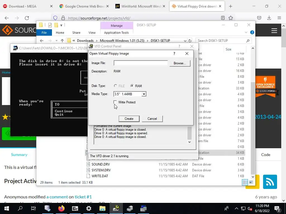286x214 pixels.
Task: Click the SourceForge RSS feed icon
Action: coord(270,182)
